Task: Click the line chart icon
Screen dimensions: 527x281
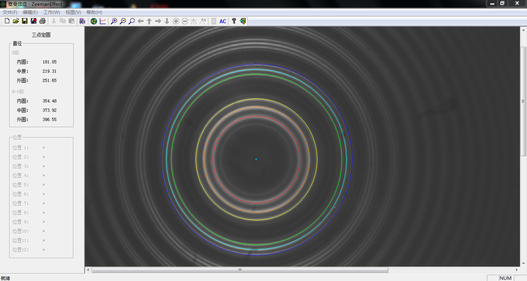Action: tap(103, 21)
